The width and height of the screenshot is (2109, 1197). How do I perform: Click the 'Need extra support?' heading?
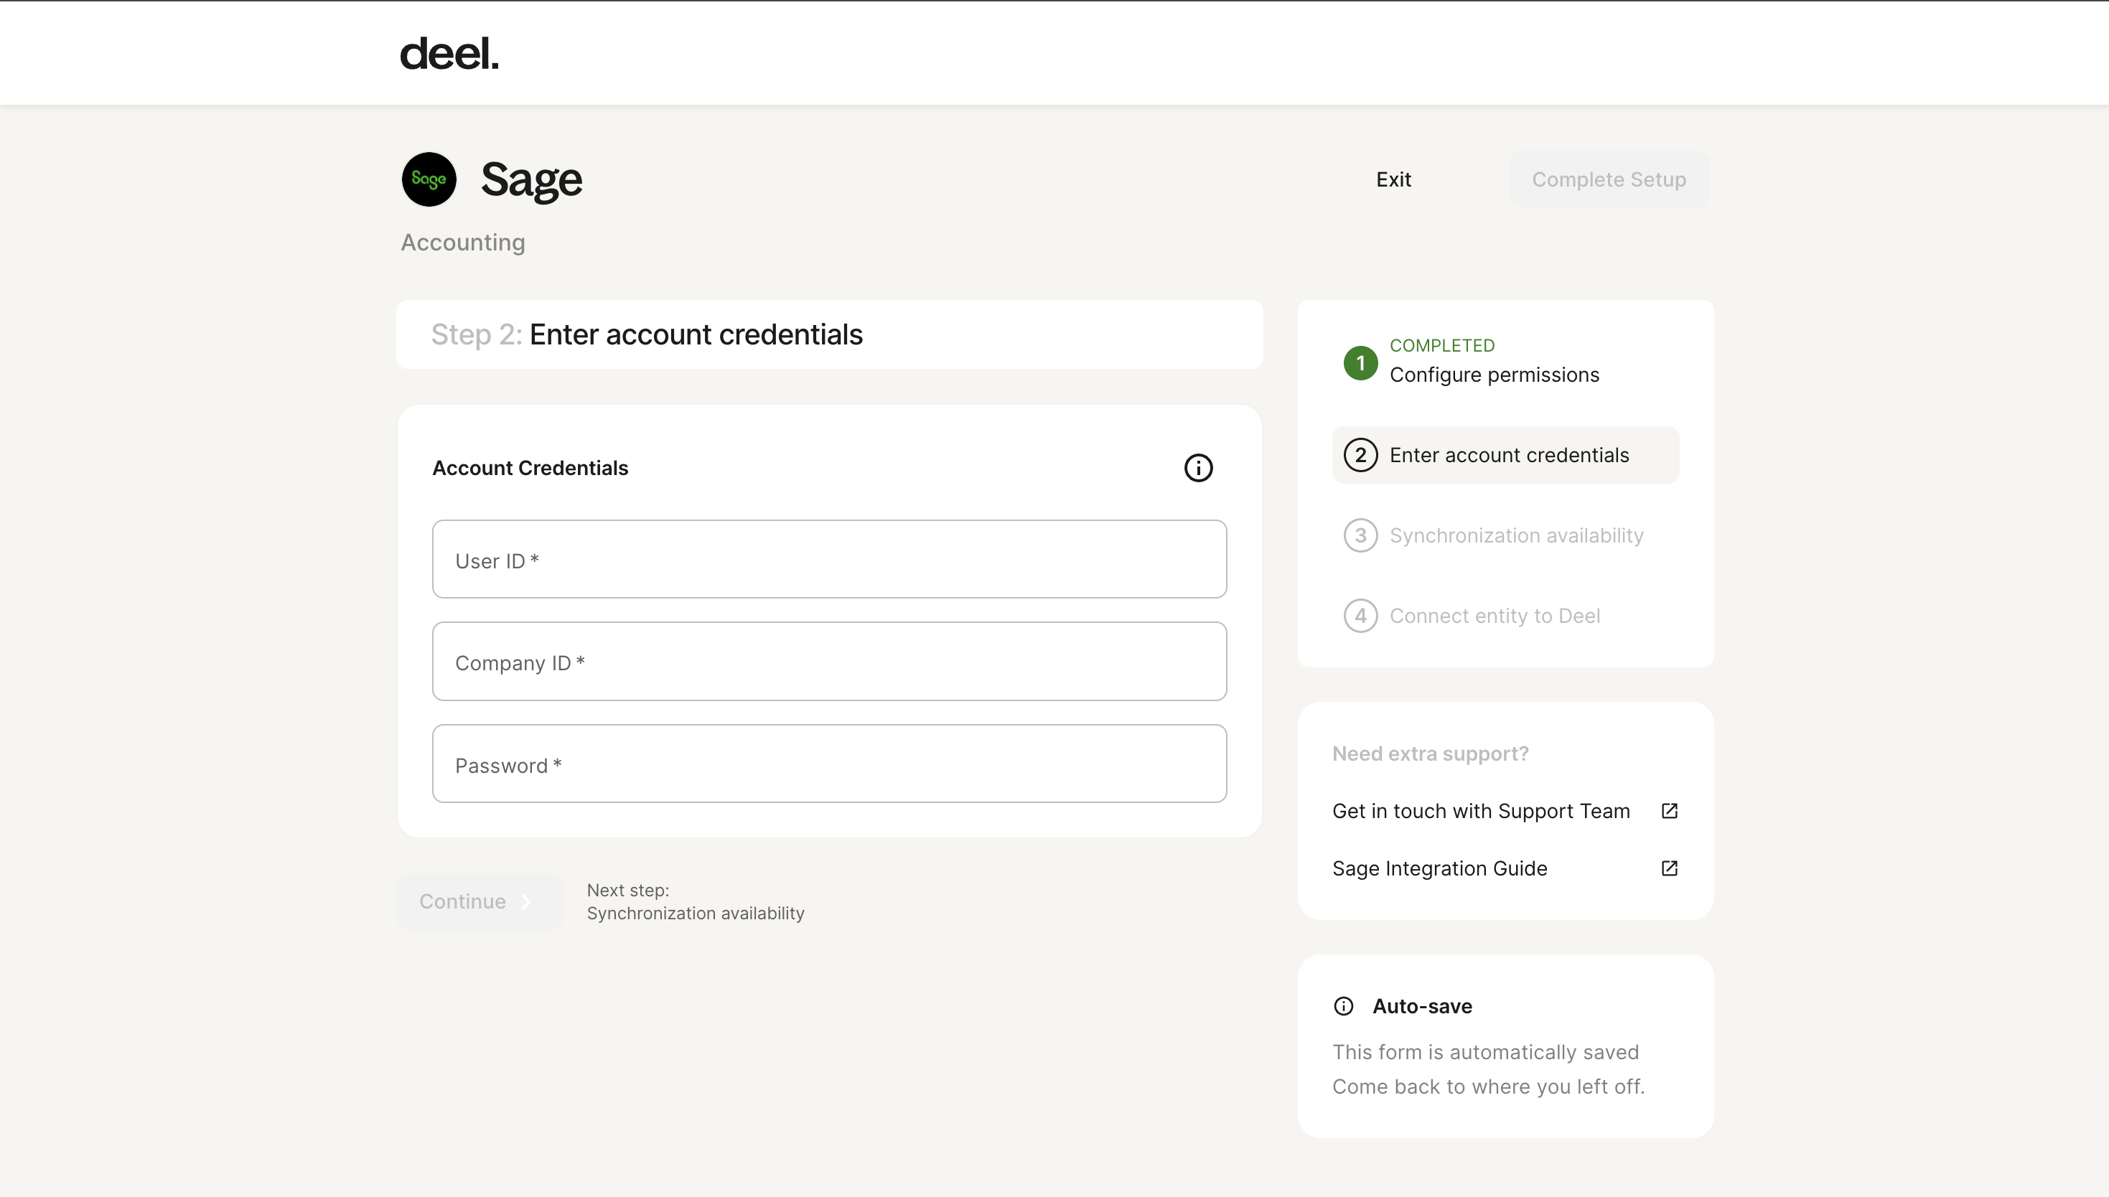click(1430, 754)
